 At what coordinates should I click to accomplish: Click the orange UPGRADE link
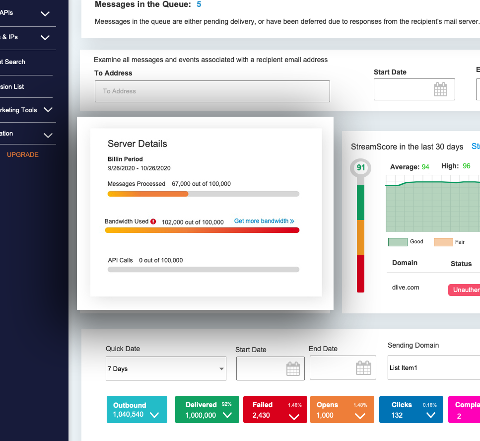point(23,154)
